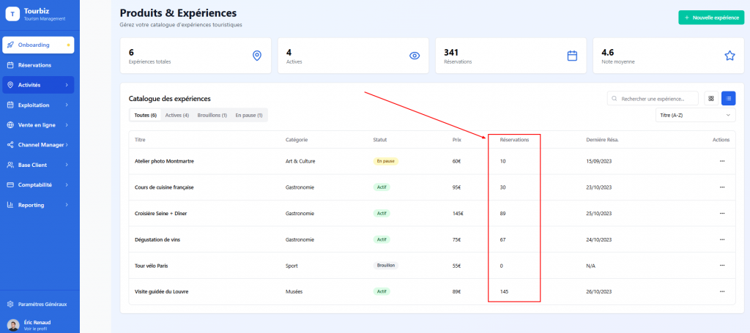Select the Actives (4) tab

177,115
